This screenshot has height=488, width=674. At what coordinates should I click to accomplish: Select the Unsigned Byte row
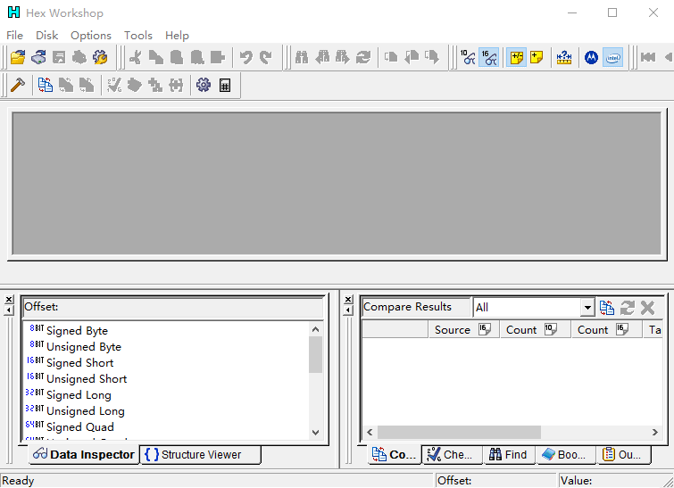166,347
